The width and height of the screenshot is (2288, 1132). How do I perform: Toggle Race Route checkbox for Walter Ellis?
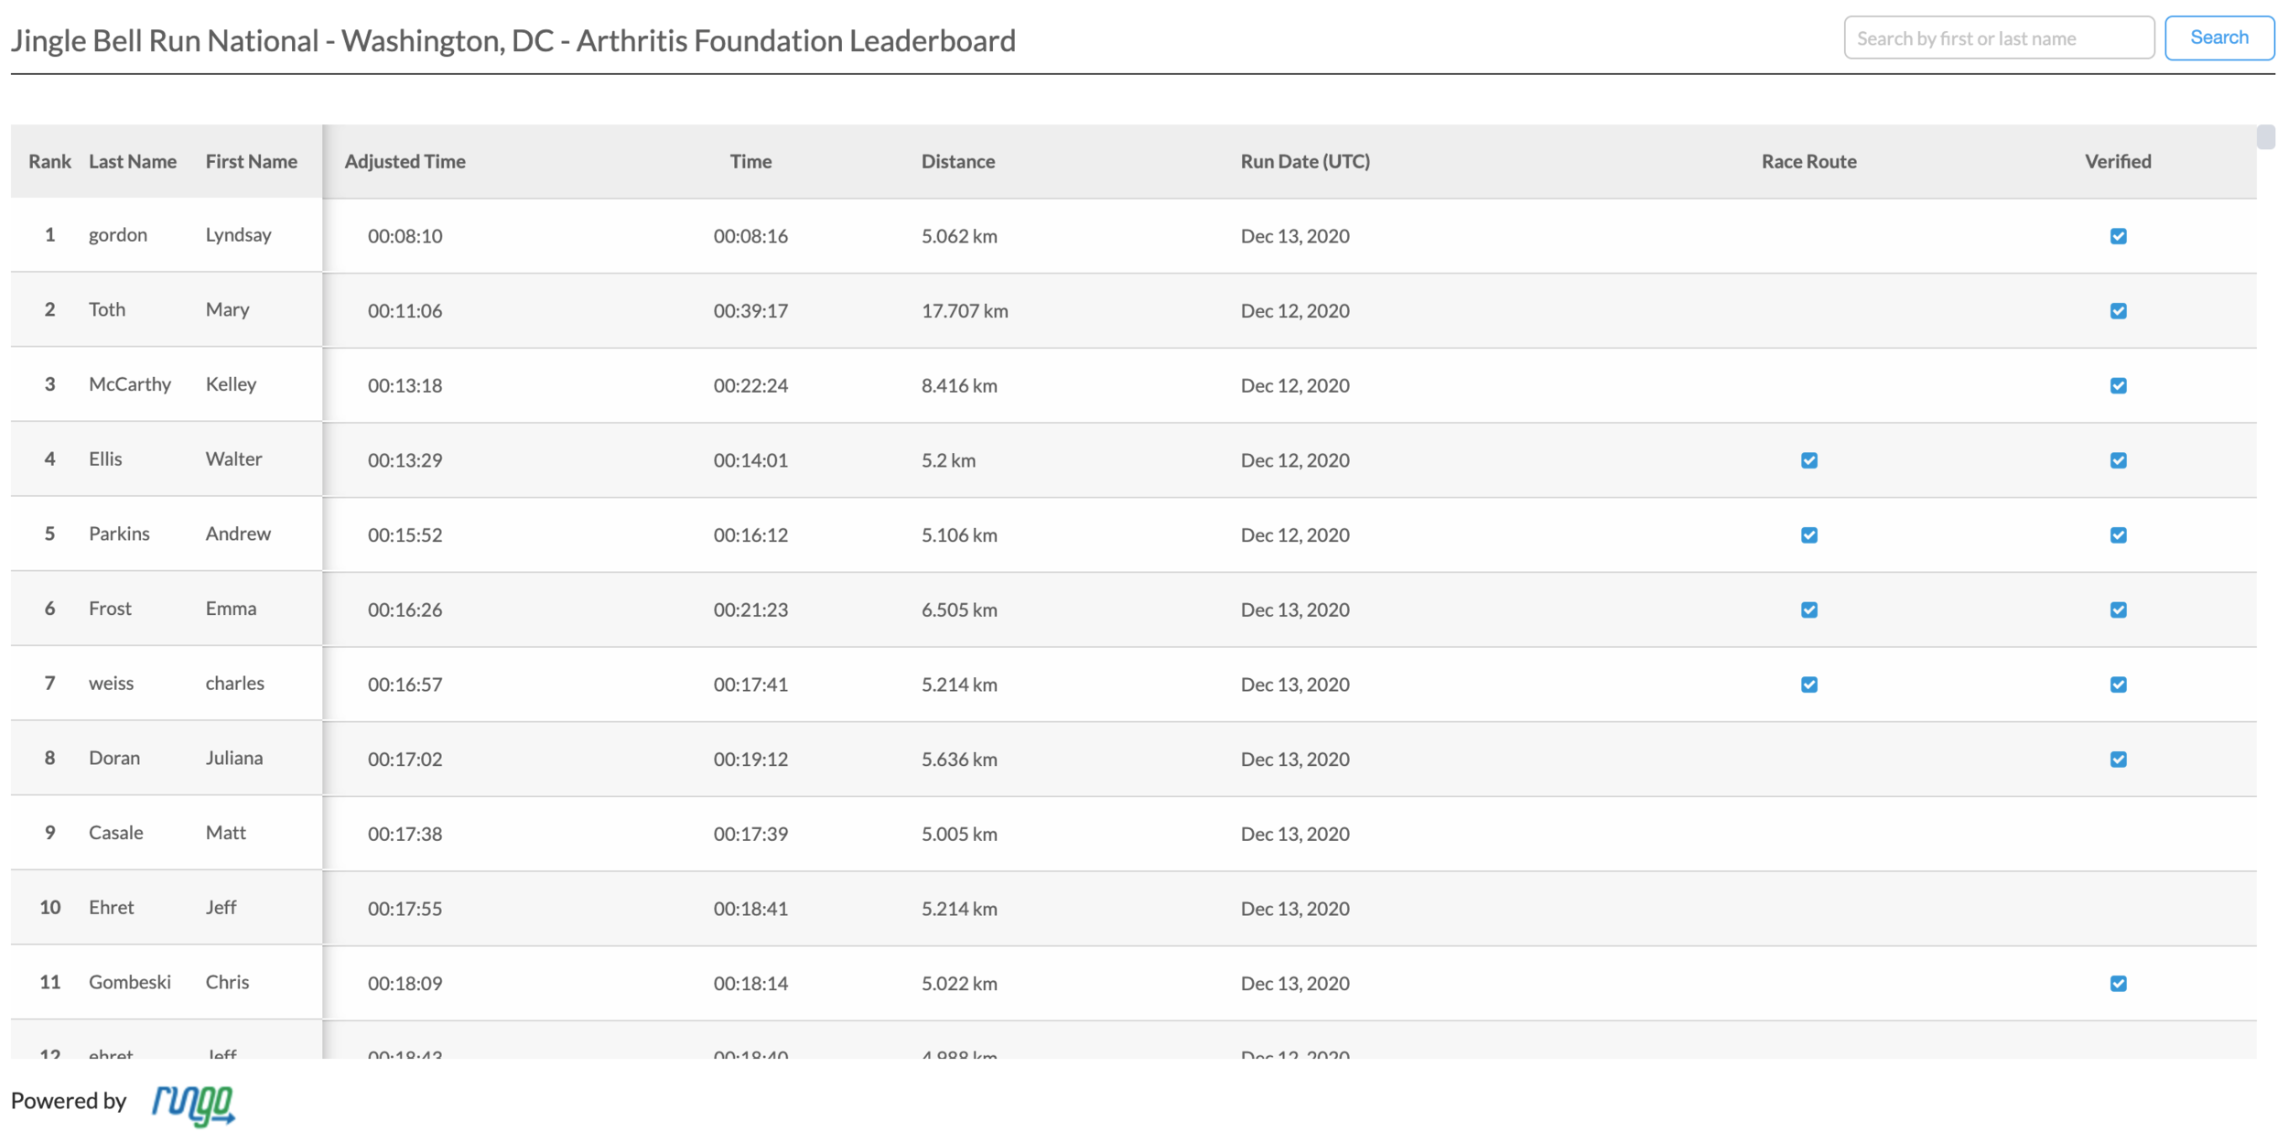coord(1808,460)
